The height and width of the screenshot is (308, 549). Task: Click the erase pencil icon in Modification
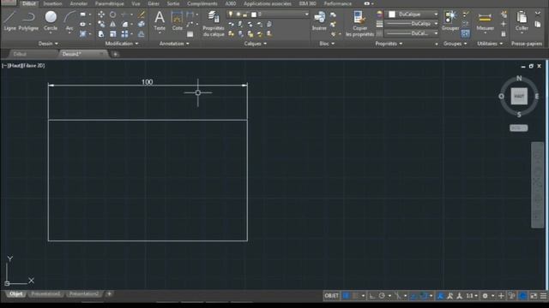click(x=141, y=15)
